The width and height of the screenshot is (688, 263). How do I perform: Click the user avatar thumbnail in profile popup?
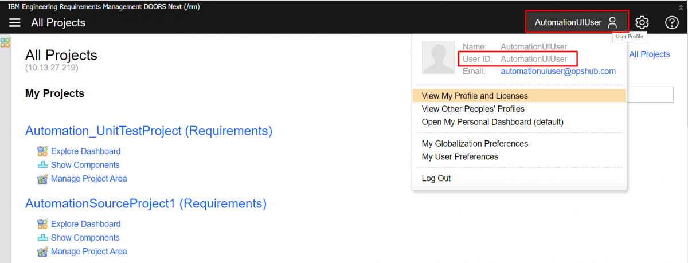pos(439,58)
